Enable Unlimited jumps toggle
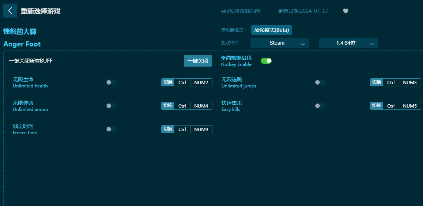Screen dimensions: 423x206 coord(320,82)
